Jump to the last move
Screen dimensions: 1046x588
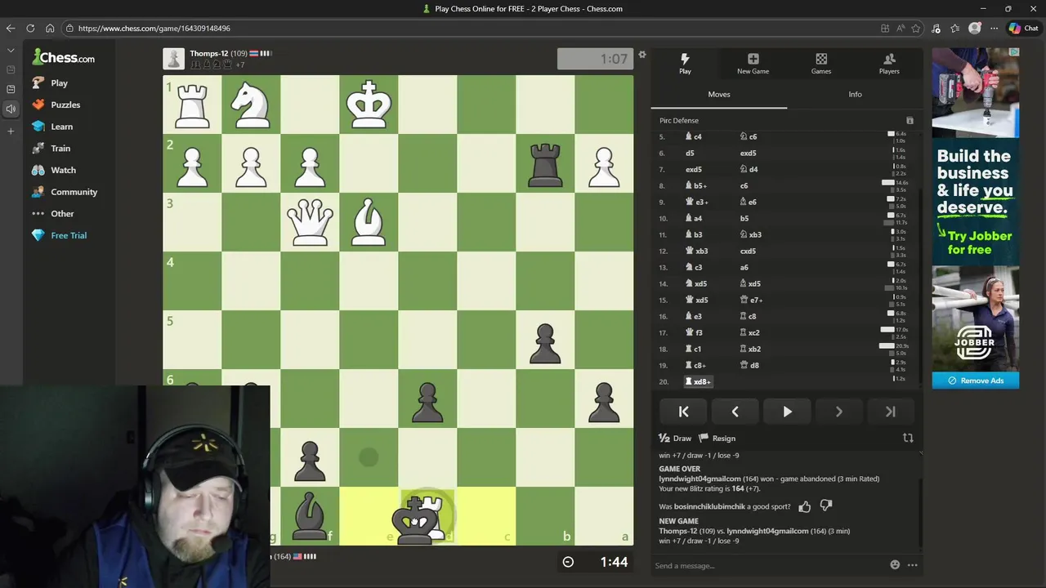coord(890,412)
